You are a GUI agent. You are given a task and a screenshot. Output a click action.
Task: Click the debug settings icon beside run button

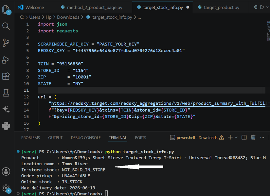coord(256,7)
